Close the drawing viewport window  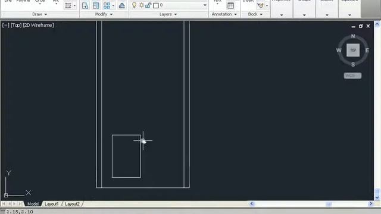tap(368, 26)
